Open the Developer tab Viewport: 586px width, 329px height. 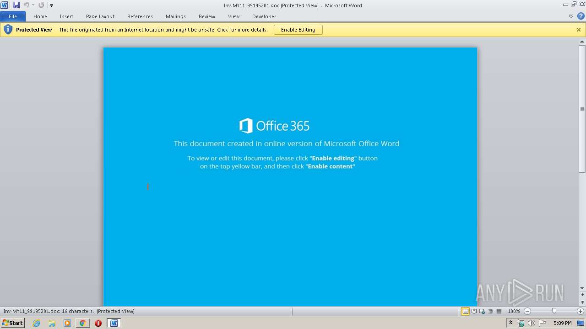tap(264, 16)
